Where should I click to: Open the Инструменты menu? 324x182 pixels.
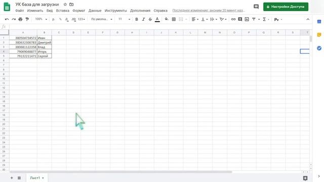click(116, 11)
